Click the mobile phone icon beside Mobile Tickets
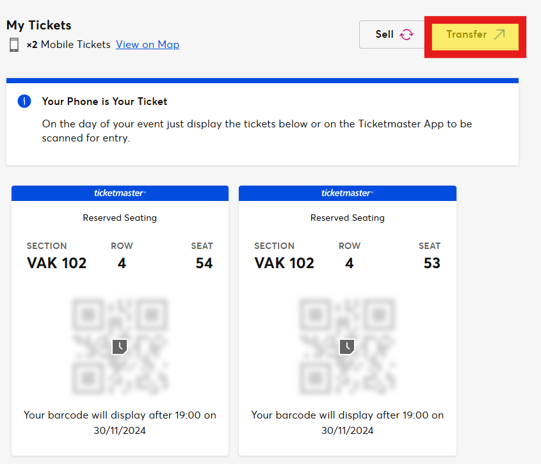Screen dimensions: 541x464 tap(14, 45)
